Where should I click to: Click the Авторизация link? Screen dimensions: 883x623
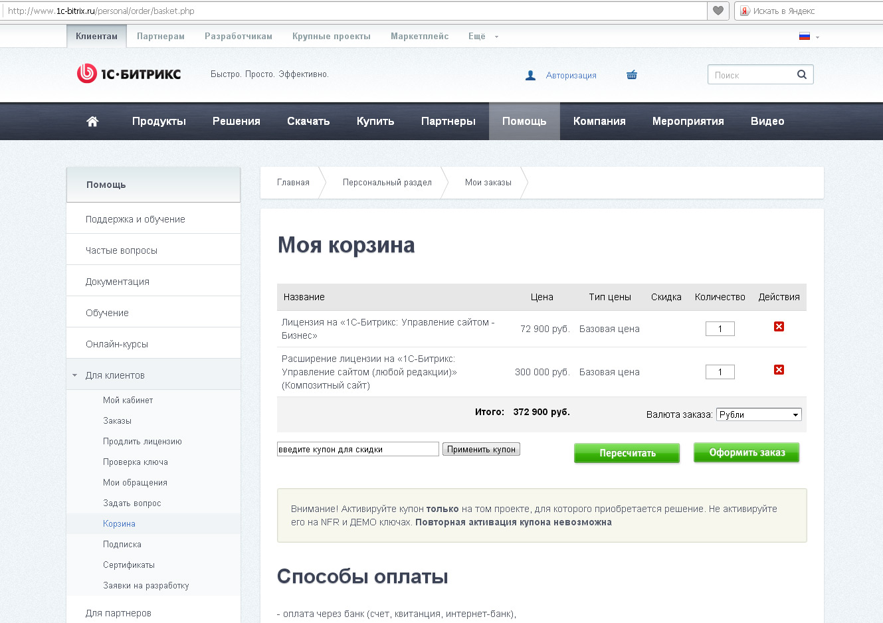point(571,76)
